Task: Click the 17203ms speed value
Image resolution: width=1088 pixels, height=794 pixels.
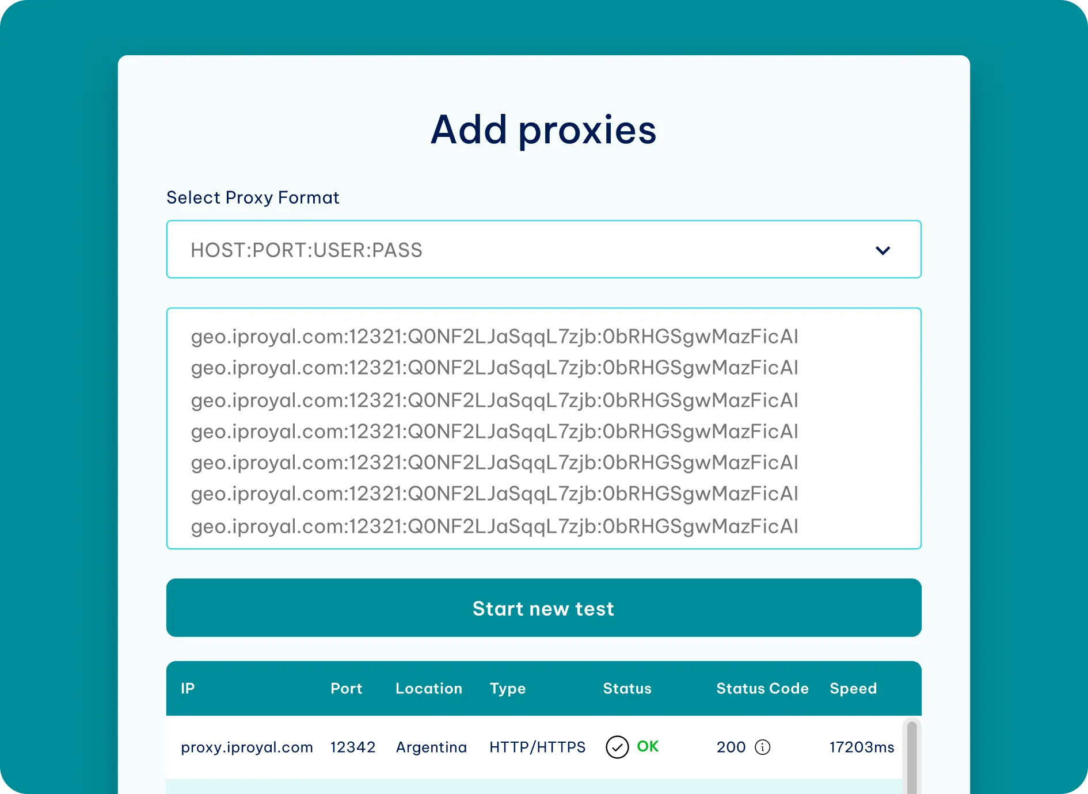Action: [861, 747]
